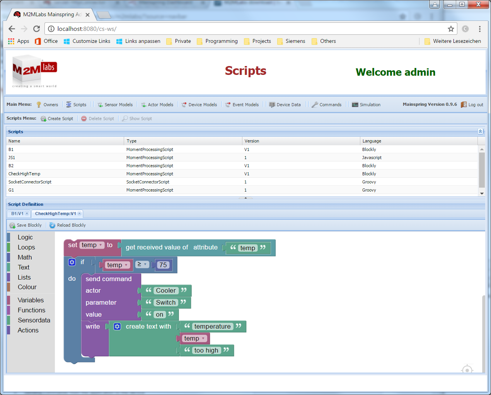Open the Device Data menu item
The height and width of the screenshot is (395, 491).
pyautogui.click(x=286, y=104)
